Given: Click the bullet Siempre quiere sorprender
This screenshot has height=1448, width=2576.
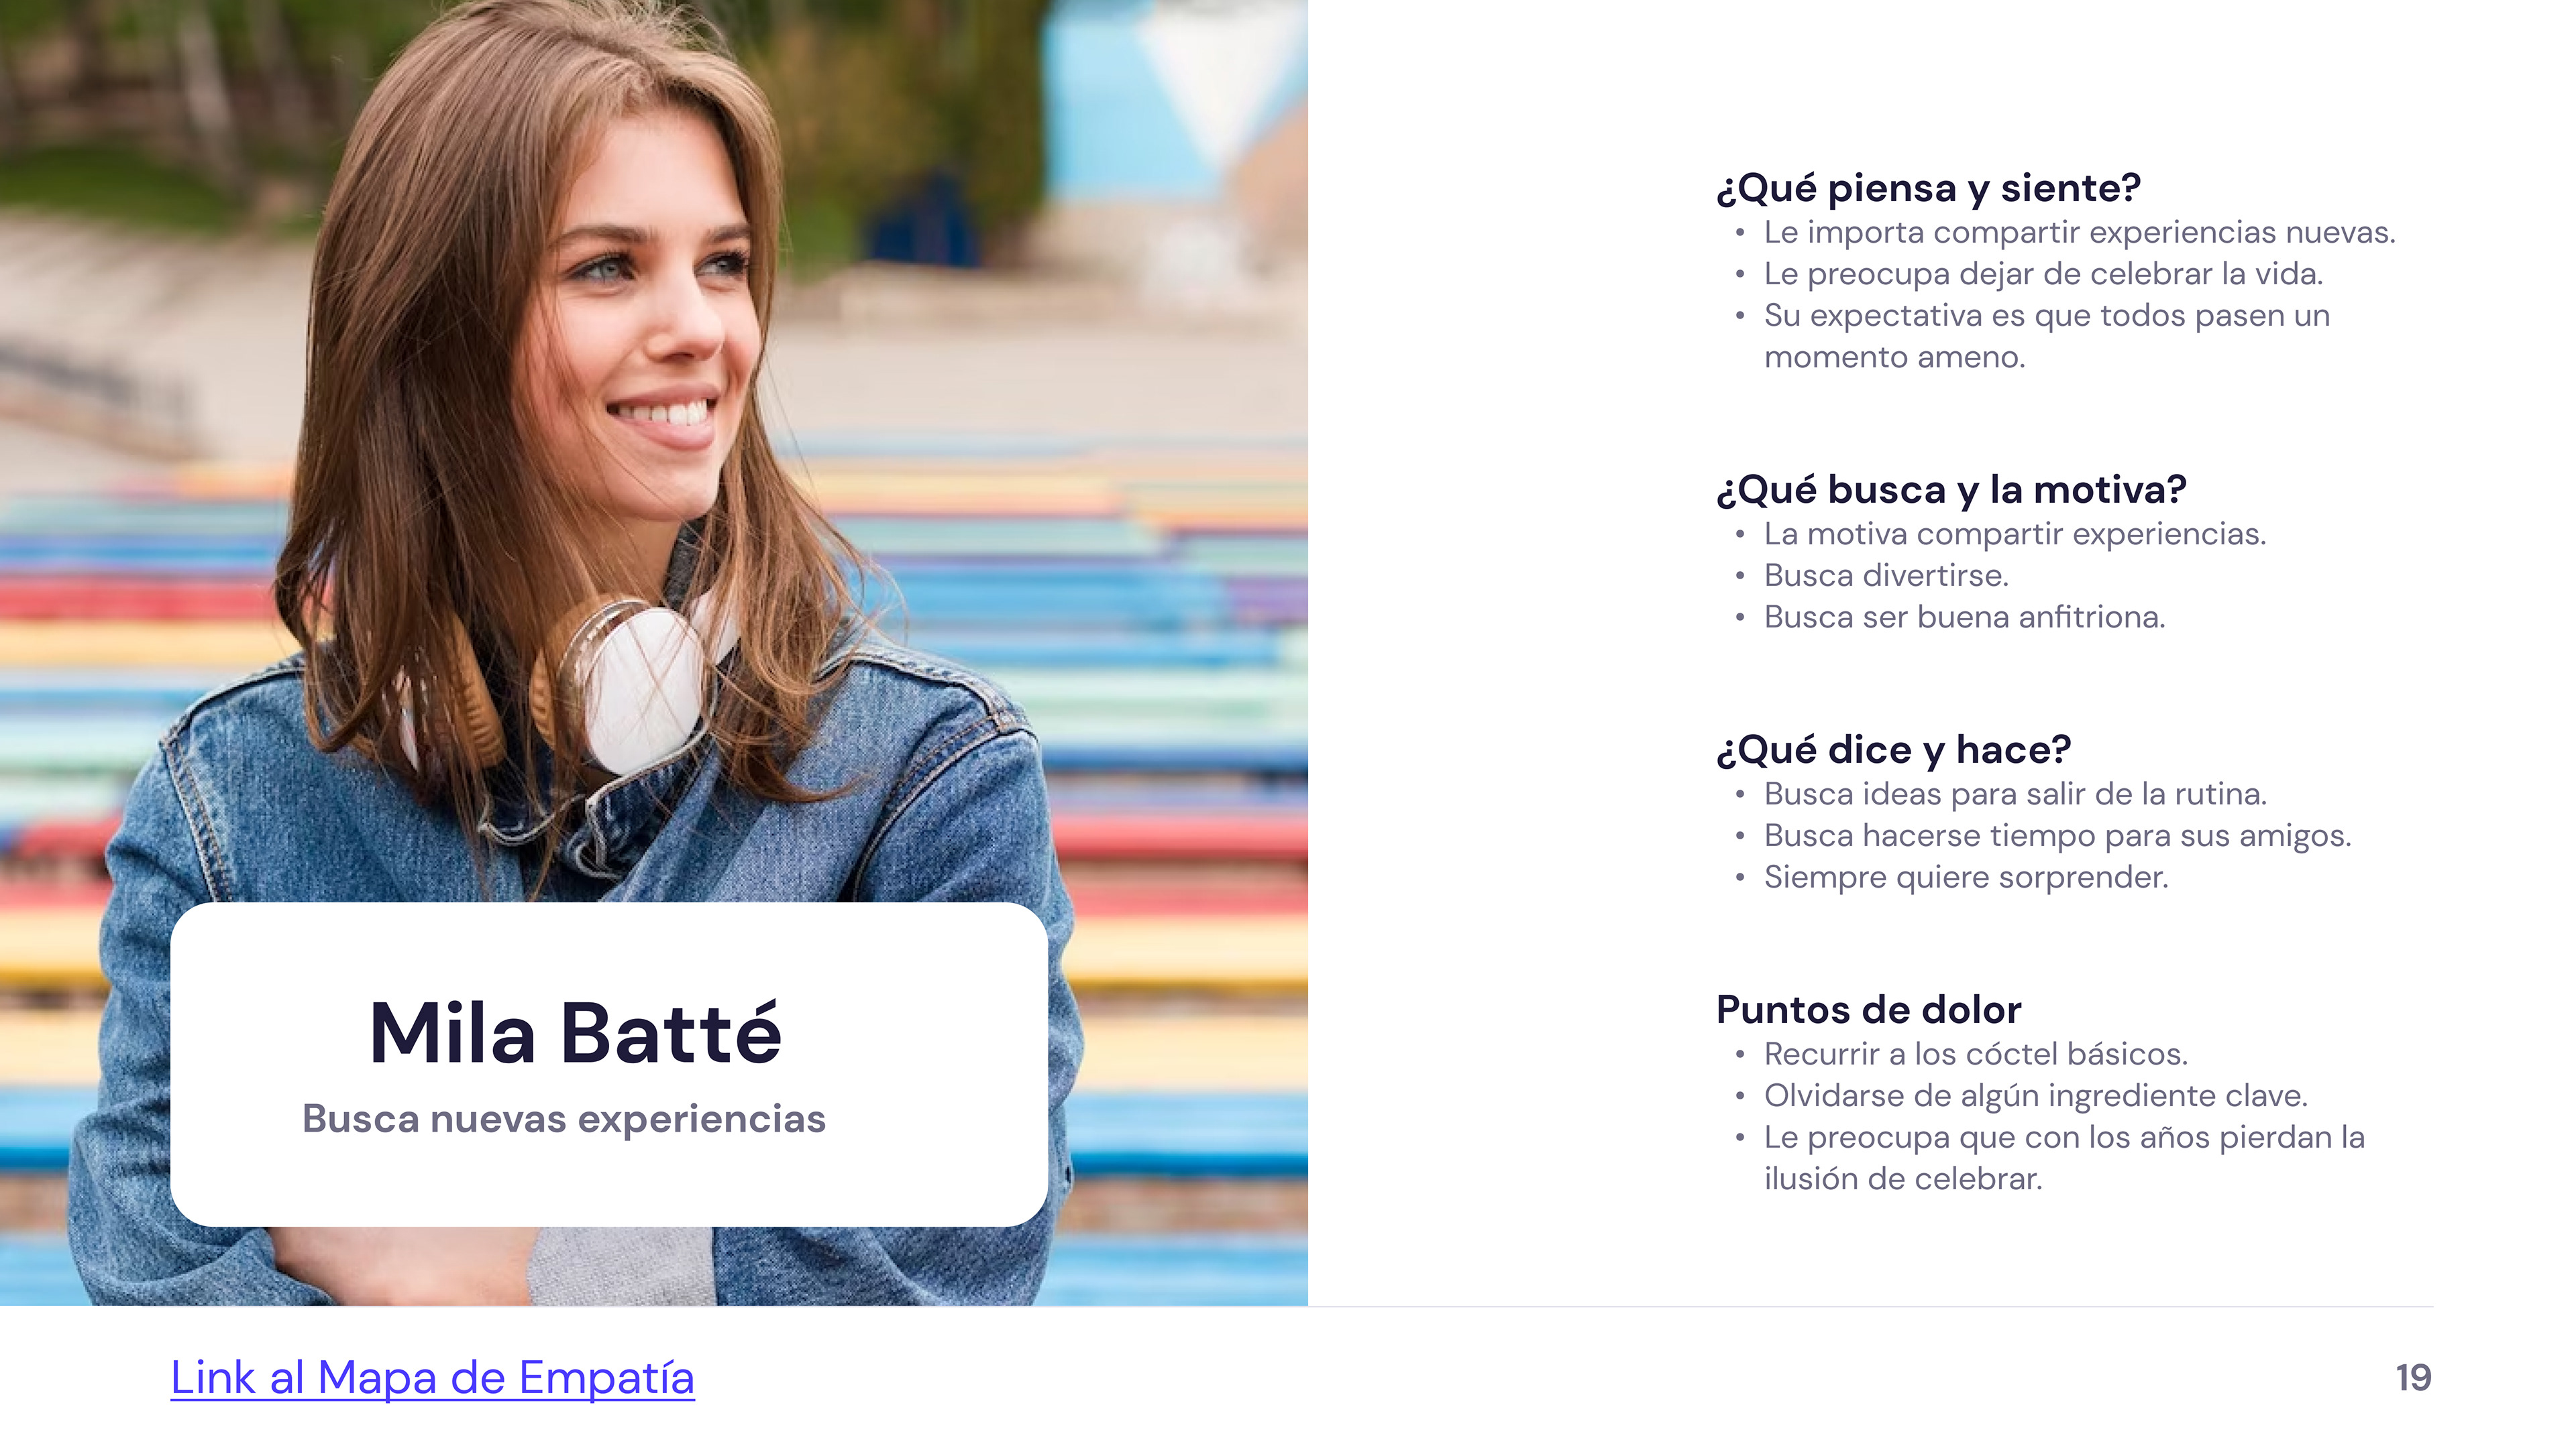Looking at the screenshot, I should [1966, 878].
